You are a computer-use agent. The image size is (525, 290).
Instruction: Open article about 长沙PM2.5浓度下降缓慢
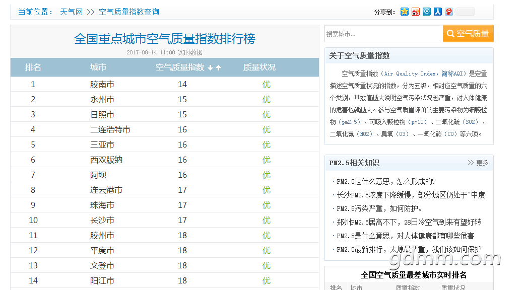(x=411, y=195)
